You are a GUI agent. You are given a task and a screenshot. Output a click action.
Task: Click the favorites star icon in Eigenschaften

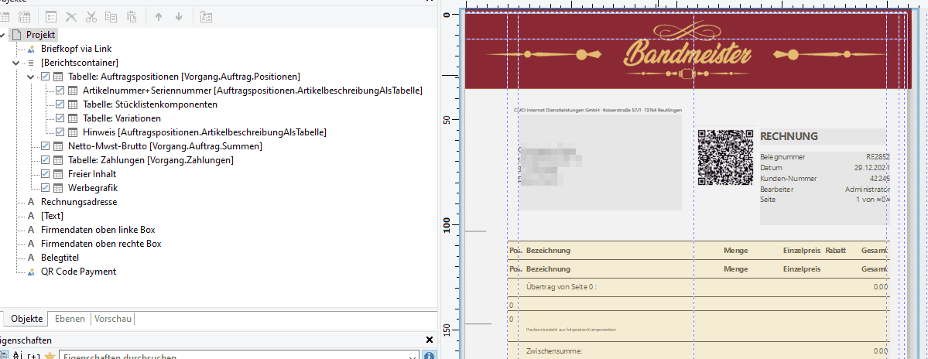50,356
